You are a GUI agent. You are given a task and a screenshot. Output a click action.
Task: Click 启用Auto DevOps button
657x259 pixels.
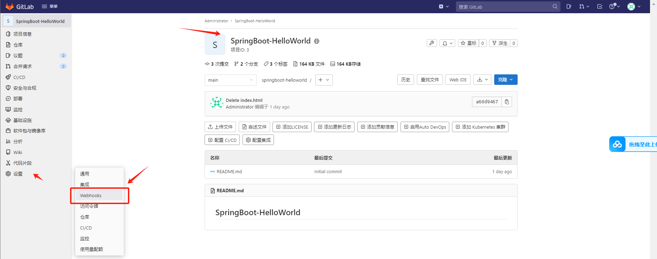coord(425,127)
